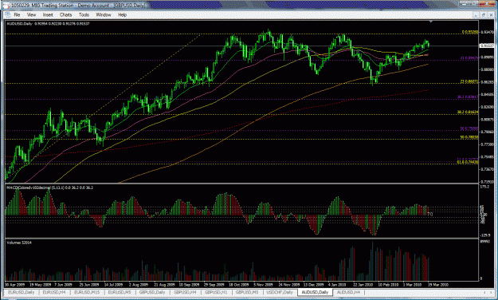Restore down the inner chart window
498x300 pixels.
(484, 14)
